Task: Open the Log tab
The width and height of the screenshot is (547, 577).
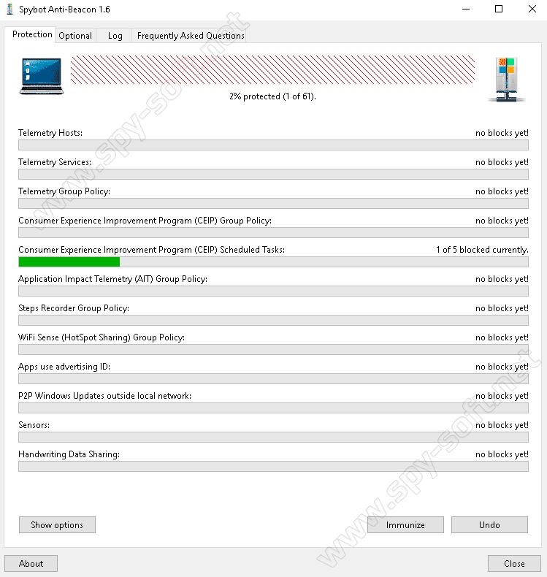Action: tap(115, 36)
